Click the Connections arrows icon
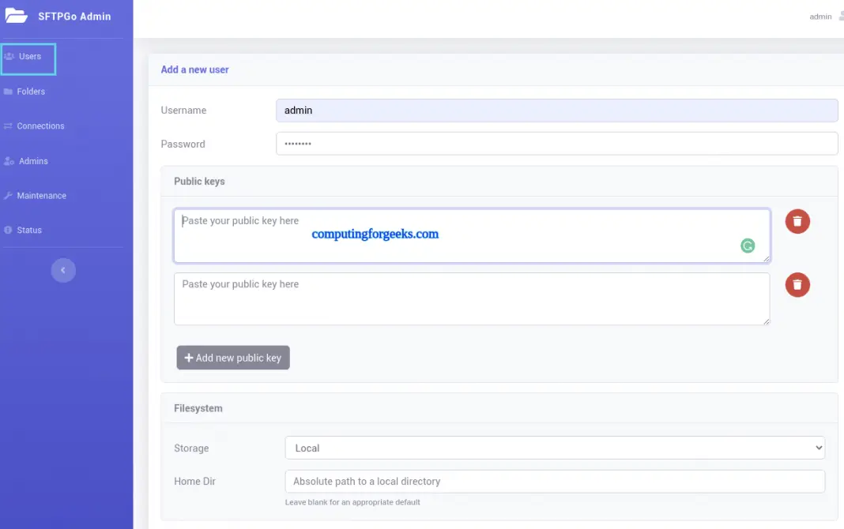Viewport: 844px width, 529px height. pos(10,126)
